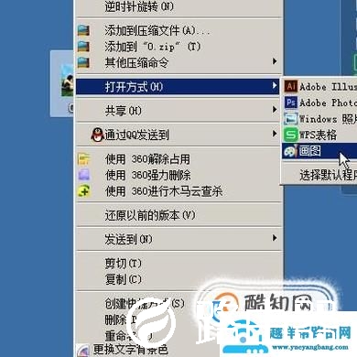Click green WPS表格 icon
Image resolution: width=357 pixels, height=357 pixels.
(290, 135)
